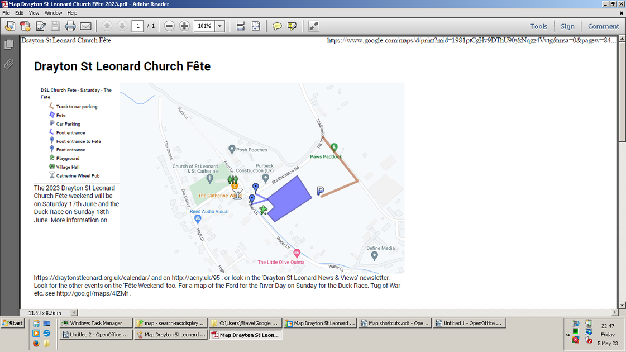
Task: Open the zoom percentage dropdown
Action: (x=219, y=26)
